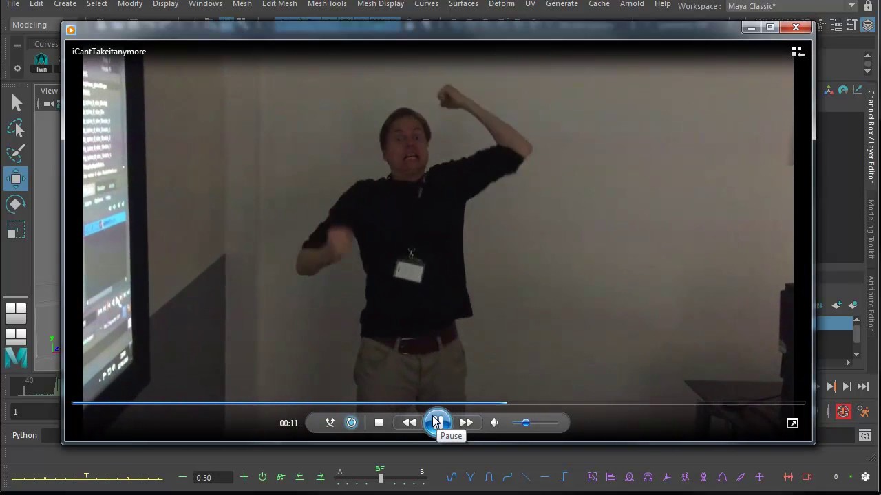Mute the media player volume

coord(494,423)
